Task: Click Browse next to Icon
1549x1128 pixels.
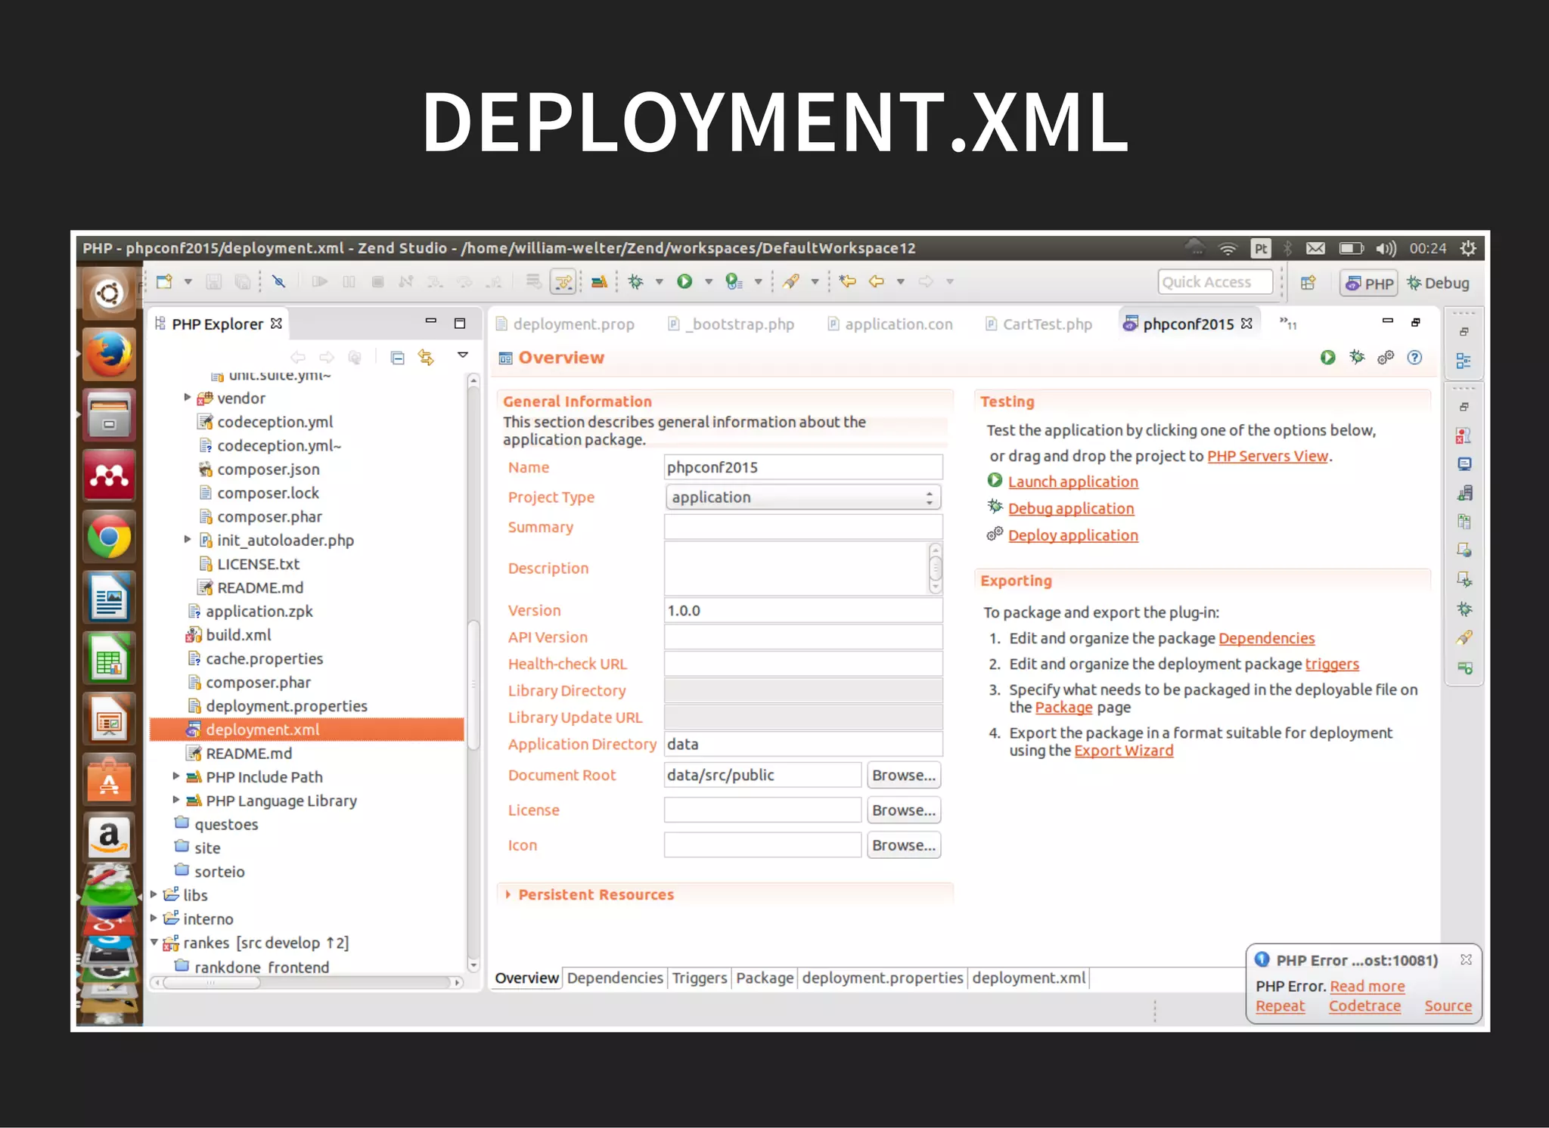Action: click(904, 845)
